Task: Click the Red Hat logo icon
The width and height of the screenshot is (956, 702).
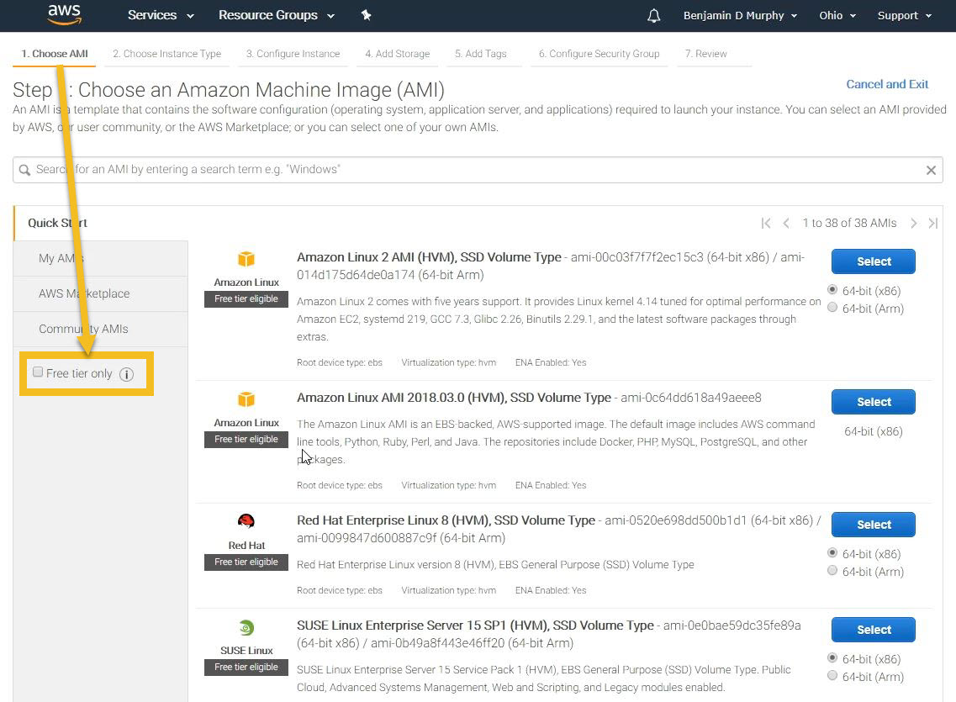Action: (x=246, y=521)
